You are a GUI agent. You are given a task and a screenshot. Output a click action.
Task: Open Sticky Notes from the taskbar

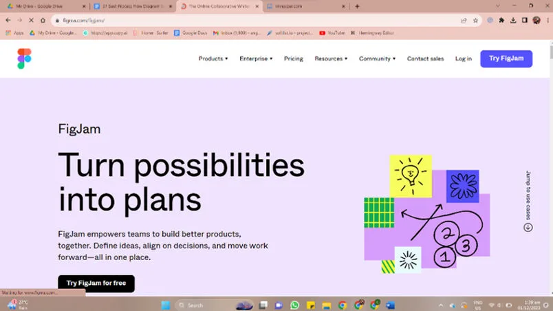(x=311, y=305)
